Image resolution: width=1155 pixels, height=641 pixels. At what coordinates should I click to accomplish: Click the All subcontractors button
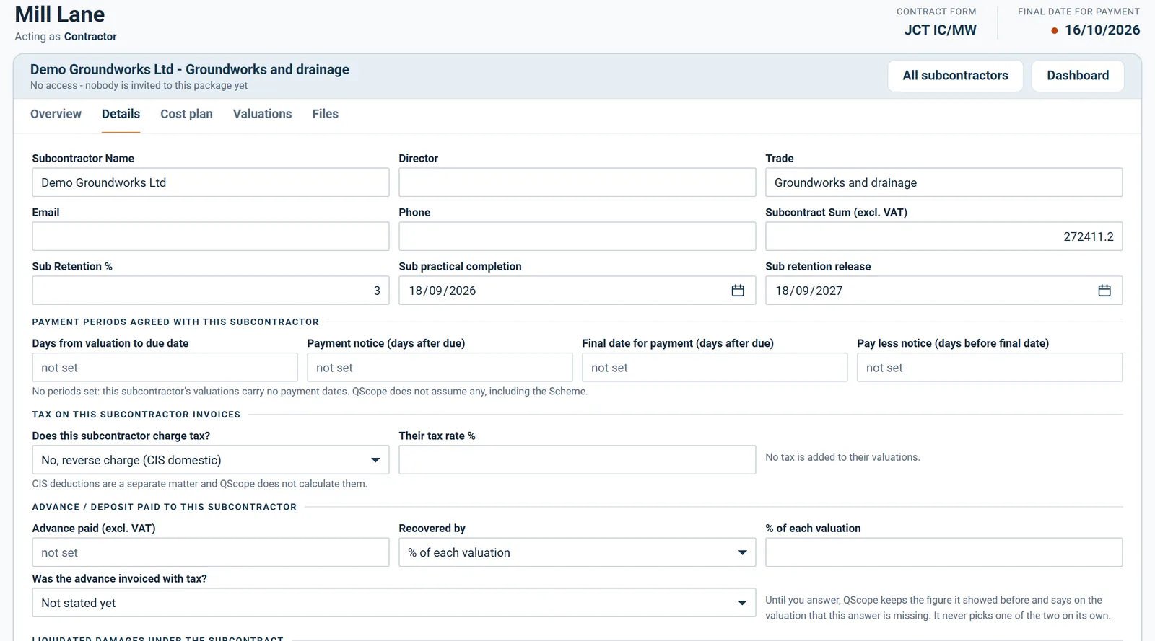(956, 76)
